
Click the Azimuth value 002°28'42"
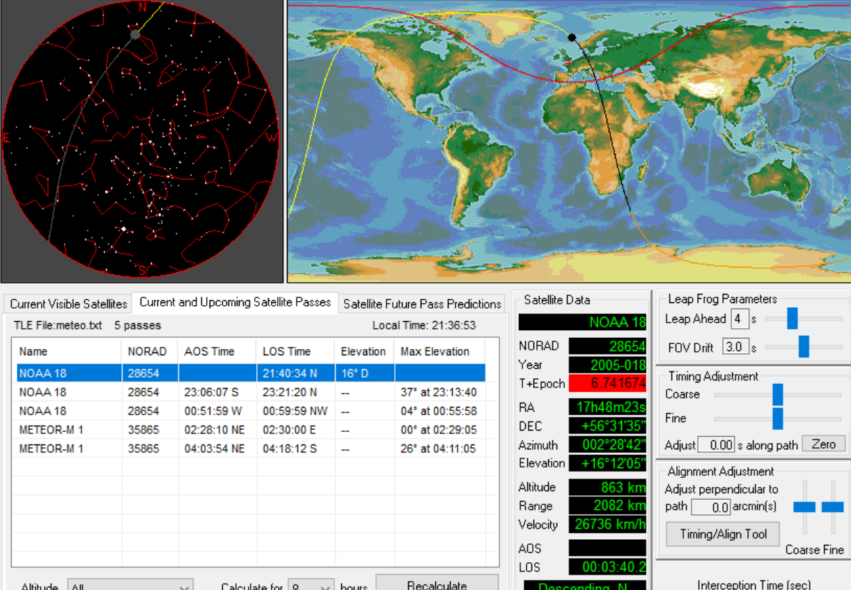click(x=608, y=444)
